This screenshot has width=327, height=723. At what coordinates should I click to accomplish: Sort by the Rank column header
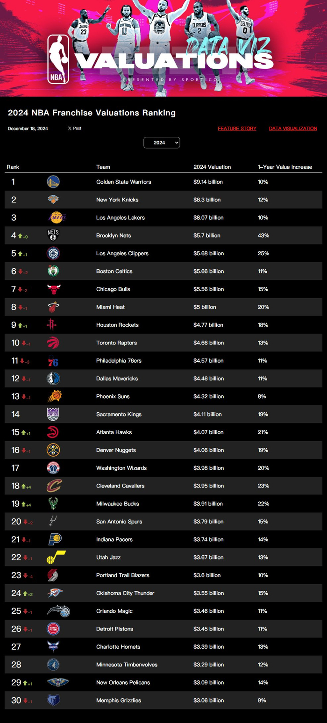(13, 167)
